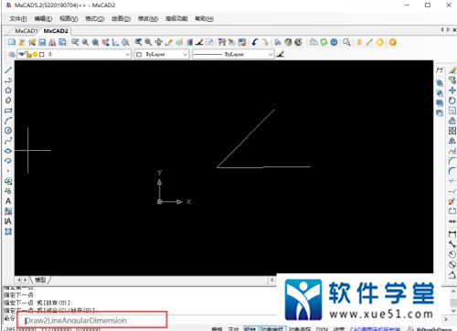Click the Undo arrow icon
Viewport: 457px width, 331px height.
255,42
